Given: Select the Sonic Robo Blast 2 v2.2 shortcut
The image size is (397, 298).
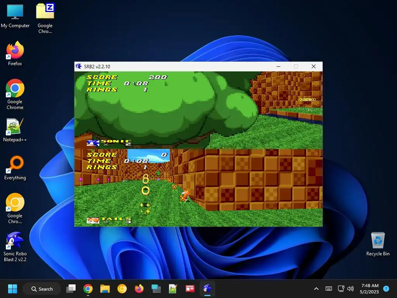Looking at the screenshot, I should [15, 247].
